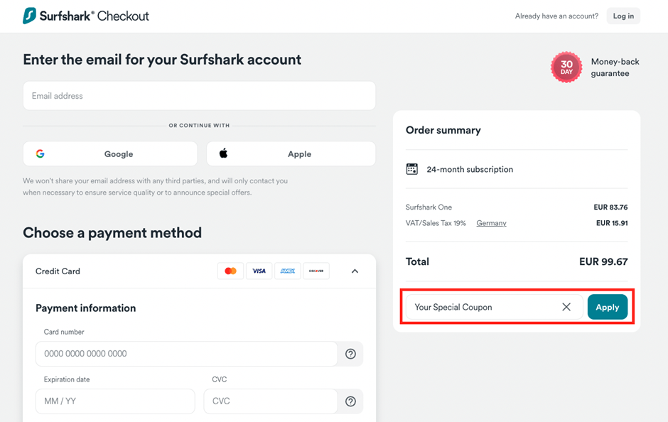
Task: Click the CVC help question icon
Action: click(350, 401)
